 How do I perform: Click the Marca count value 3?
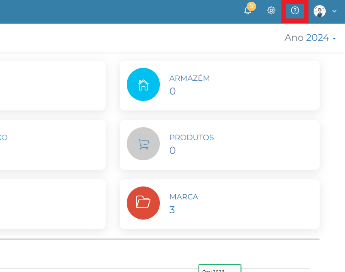click(172, 210)
